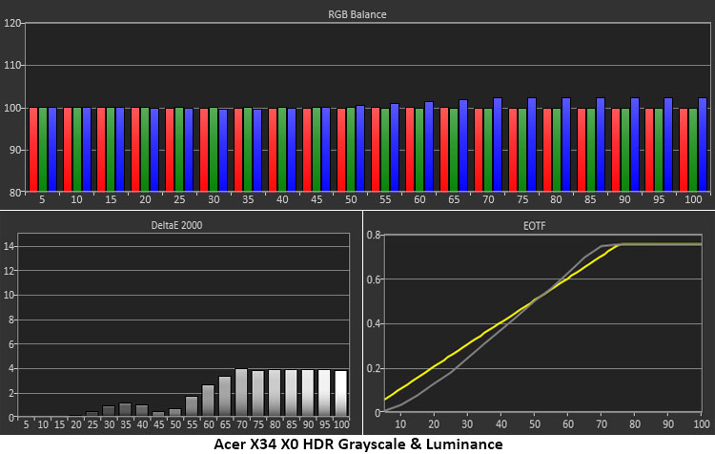This screenshot has height=454, width=715.
Task: Click the x-axis label 60 in RGB Balance chart
Action: [x=419, y=200]
